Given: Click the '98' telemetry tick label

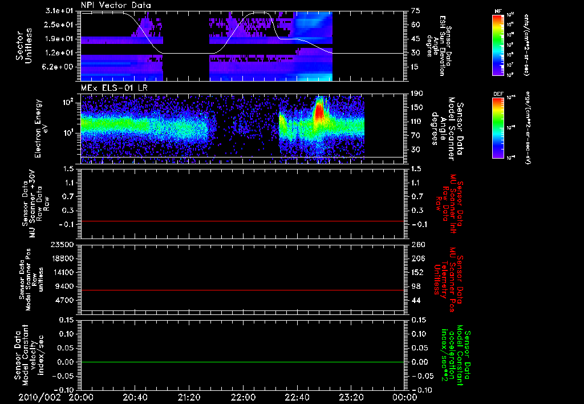Looking at the screenshot, I should (416, 286).
